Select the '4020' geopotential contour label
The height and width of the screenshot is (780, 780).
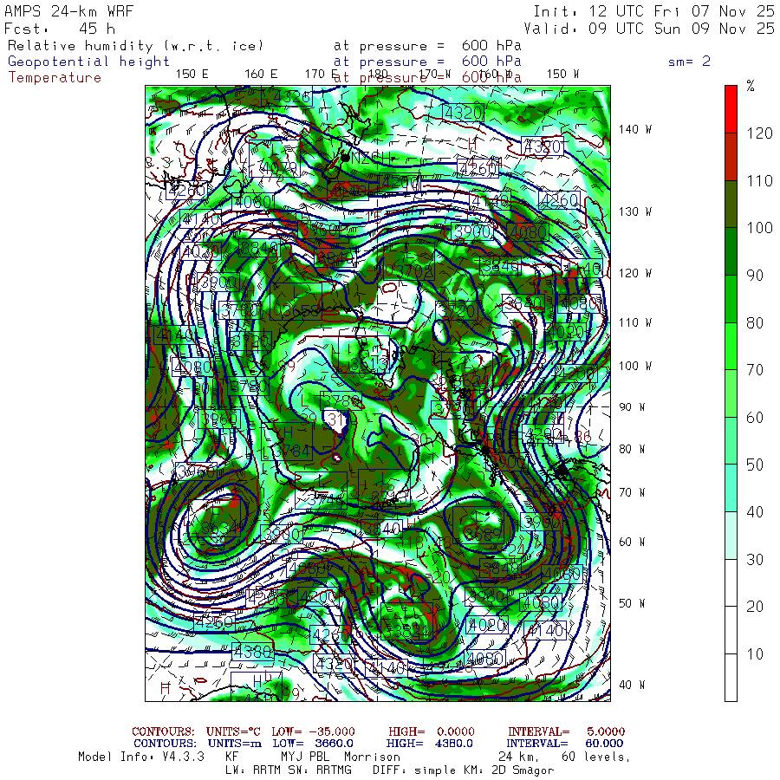pyautogui.click(x=486, y=625)
